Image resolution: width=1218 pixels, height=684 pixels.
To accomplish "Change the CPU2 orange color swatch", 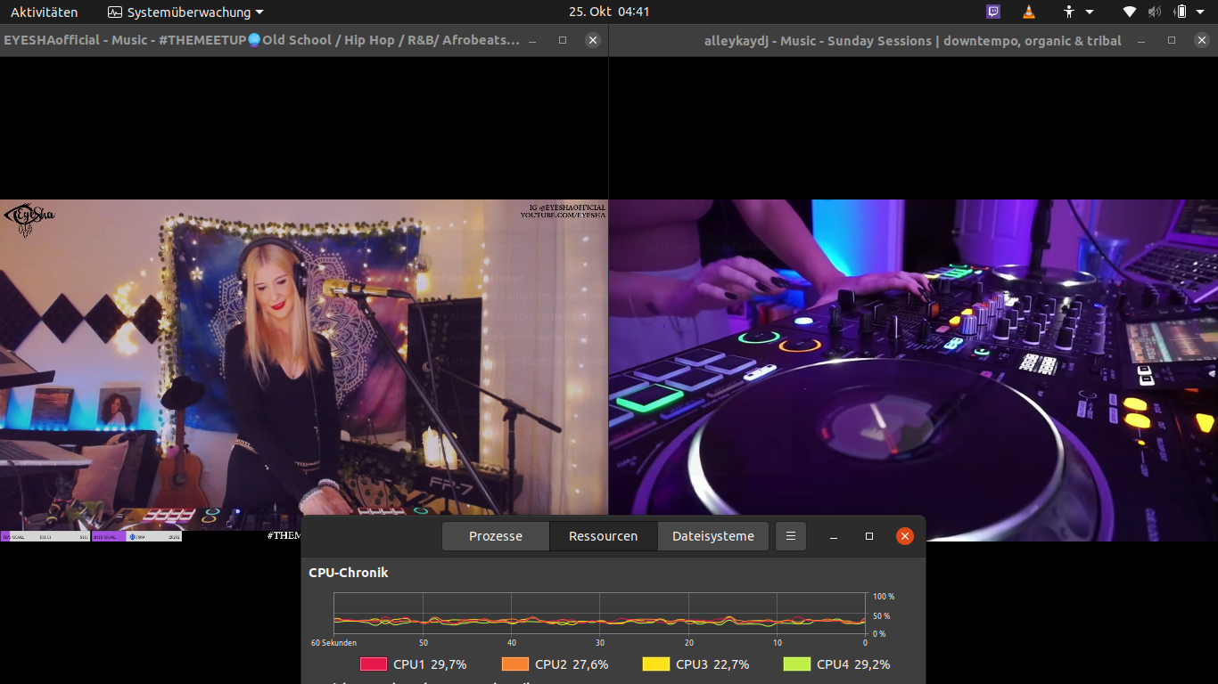I will [x=515, y=664].
